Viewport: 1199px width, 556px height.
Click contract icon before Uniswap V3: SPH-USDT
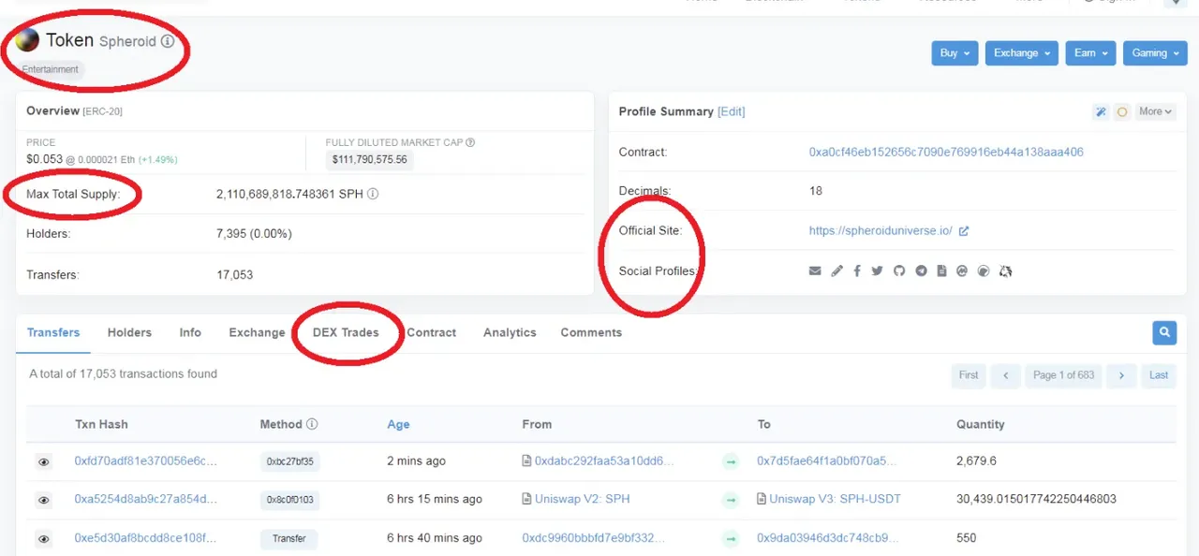coord(762,500)
